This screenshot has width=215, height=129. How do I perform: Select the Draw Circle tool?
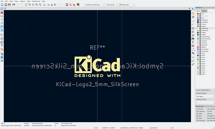tap(193, 32)
